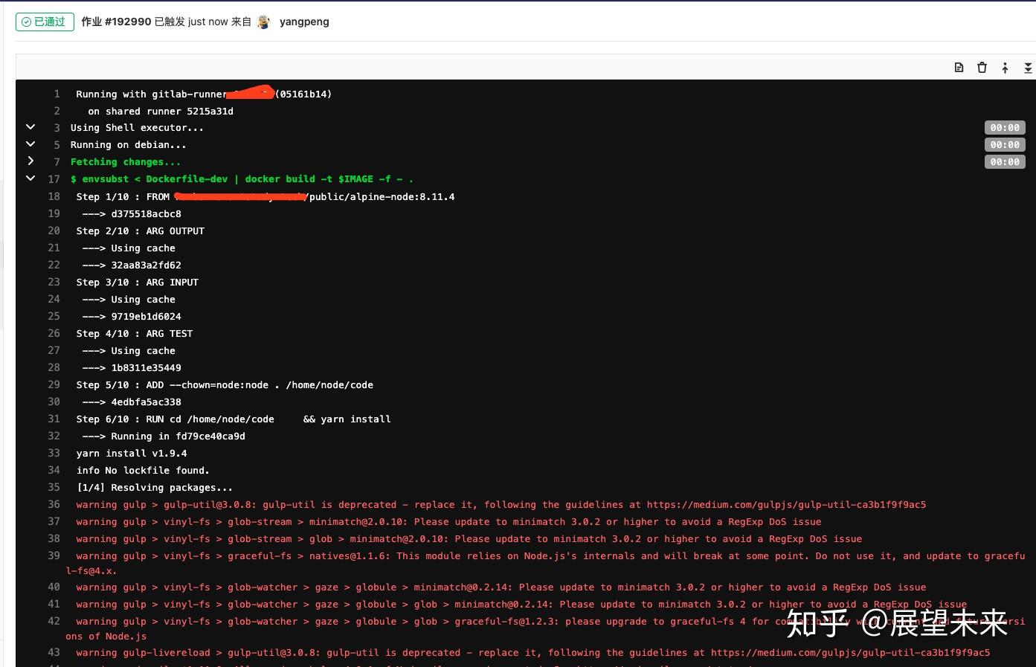1036x667 pixels.
Task: Click the yangpeng username link
Action: [304, 22]
